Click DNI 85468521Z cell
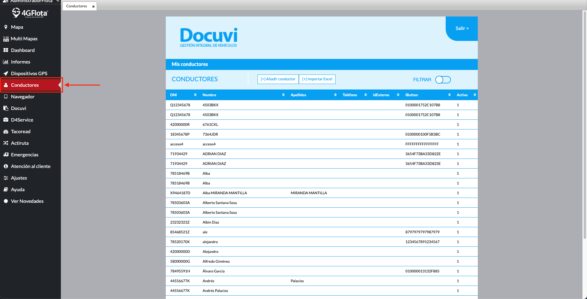587x299 pixels. [180, 232]
